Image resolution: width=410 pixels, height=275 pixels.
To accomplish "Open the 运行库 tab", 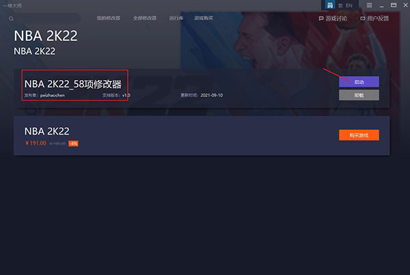I will (176, 18).
